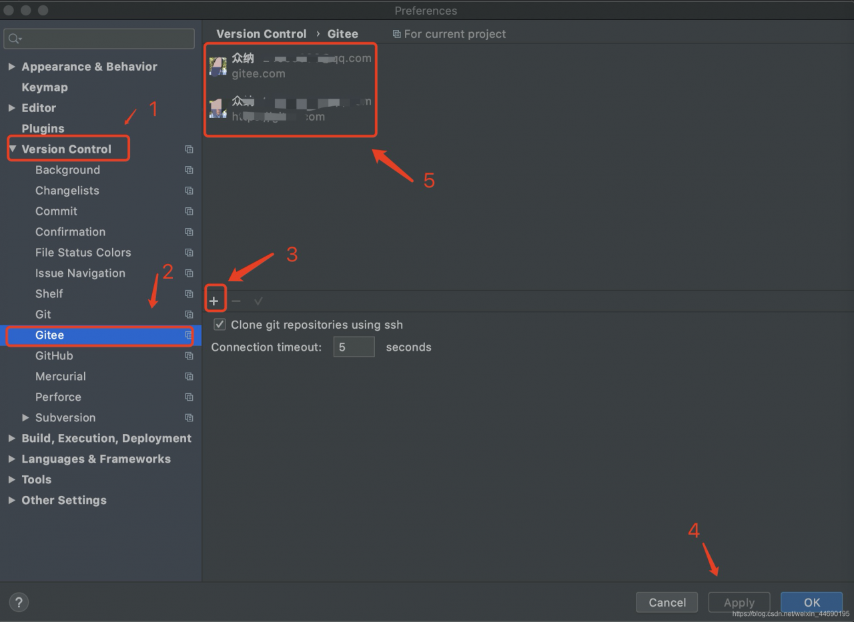The image size is (854, 622).
Task: Click the minus icon to remove account
Action: (236, 301)
